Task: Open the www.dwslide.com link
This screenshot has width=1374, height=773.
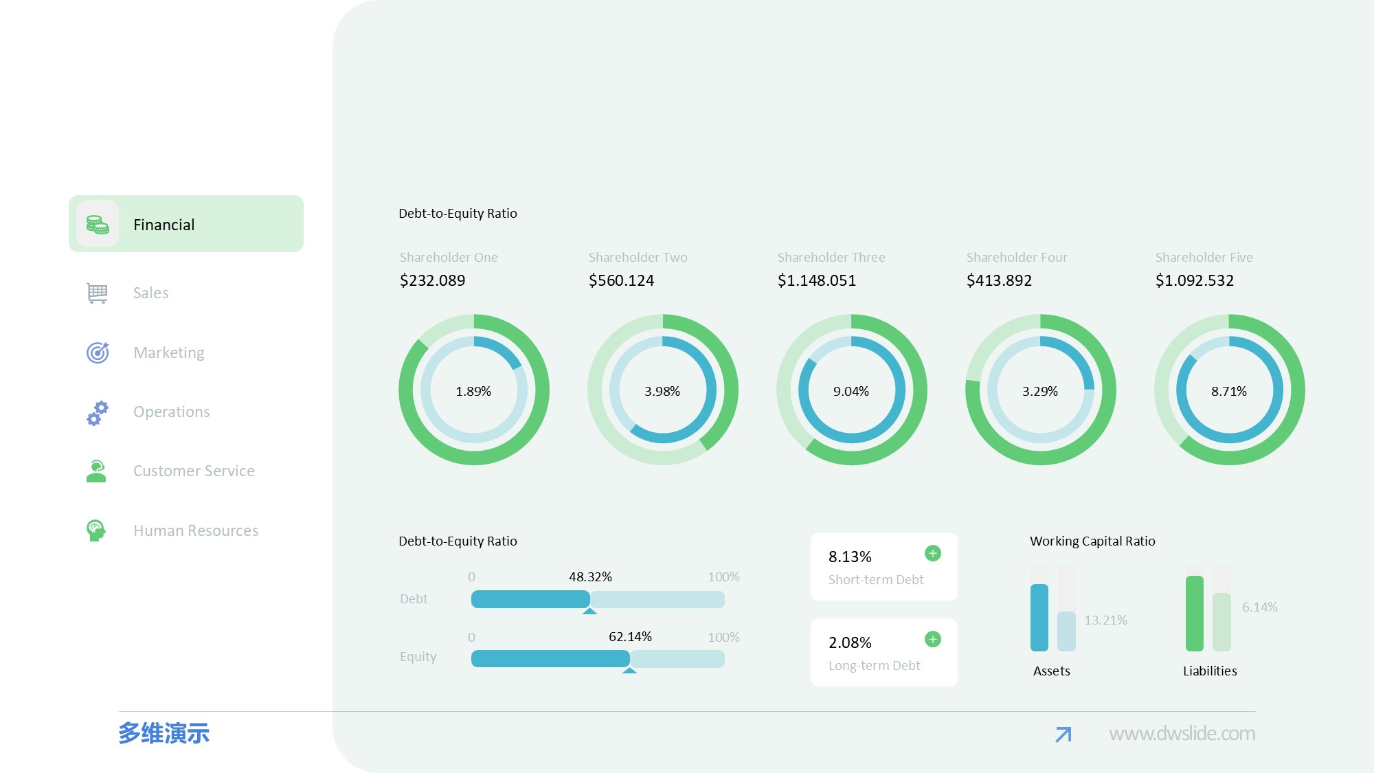Action: (1182, 734)
